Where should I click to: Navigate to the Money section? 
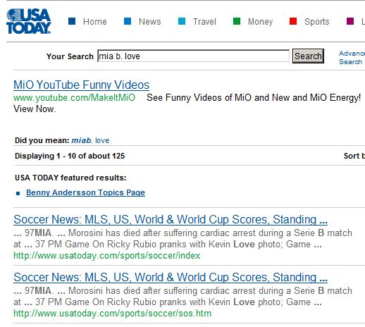click(260, 22)
